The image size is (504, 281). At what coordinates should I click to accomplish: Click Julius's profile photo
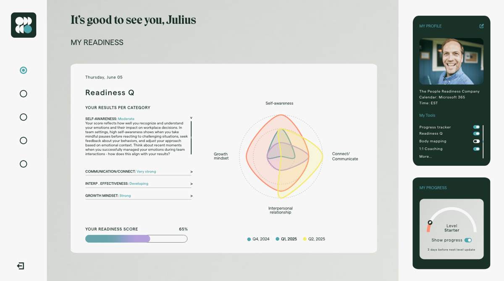451,61
